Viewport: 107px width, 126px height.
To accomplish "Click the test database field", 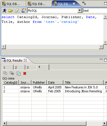I will pyautogui.click(x=95, y=11).
